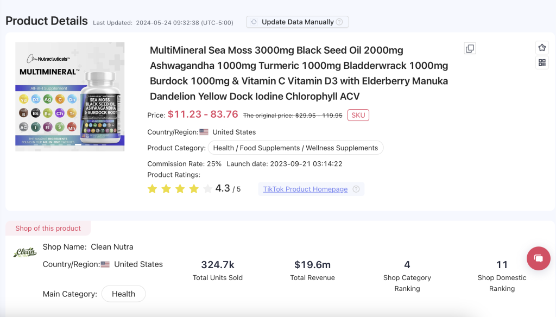Click help icon next to TikTok Product Homepage
The width and height of the screenshot is (556, 317).
pyautogui.click(x=356, y=189)
